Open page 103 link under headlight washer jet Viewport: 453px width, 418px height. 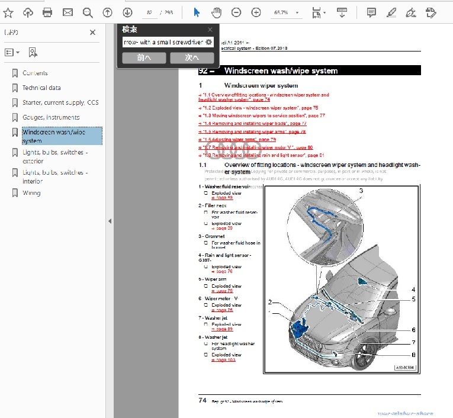pos(223,360)
